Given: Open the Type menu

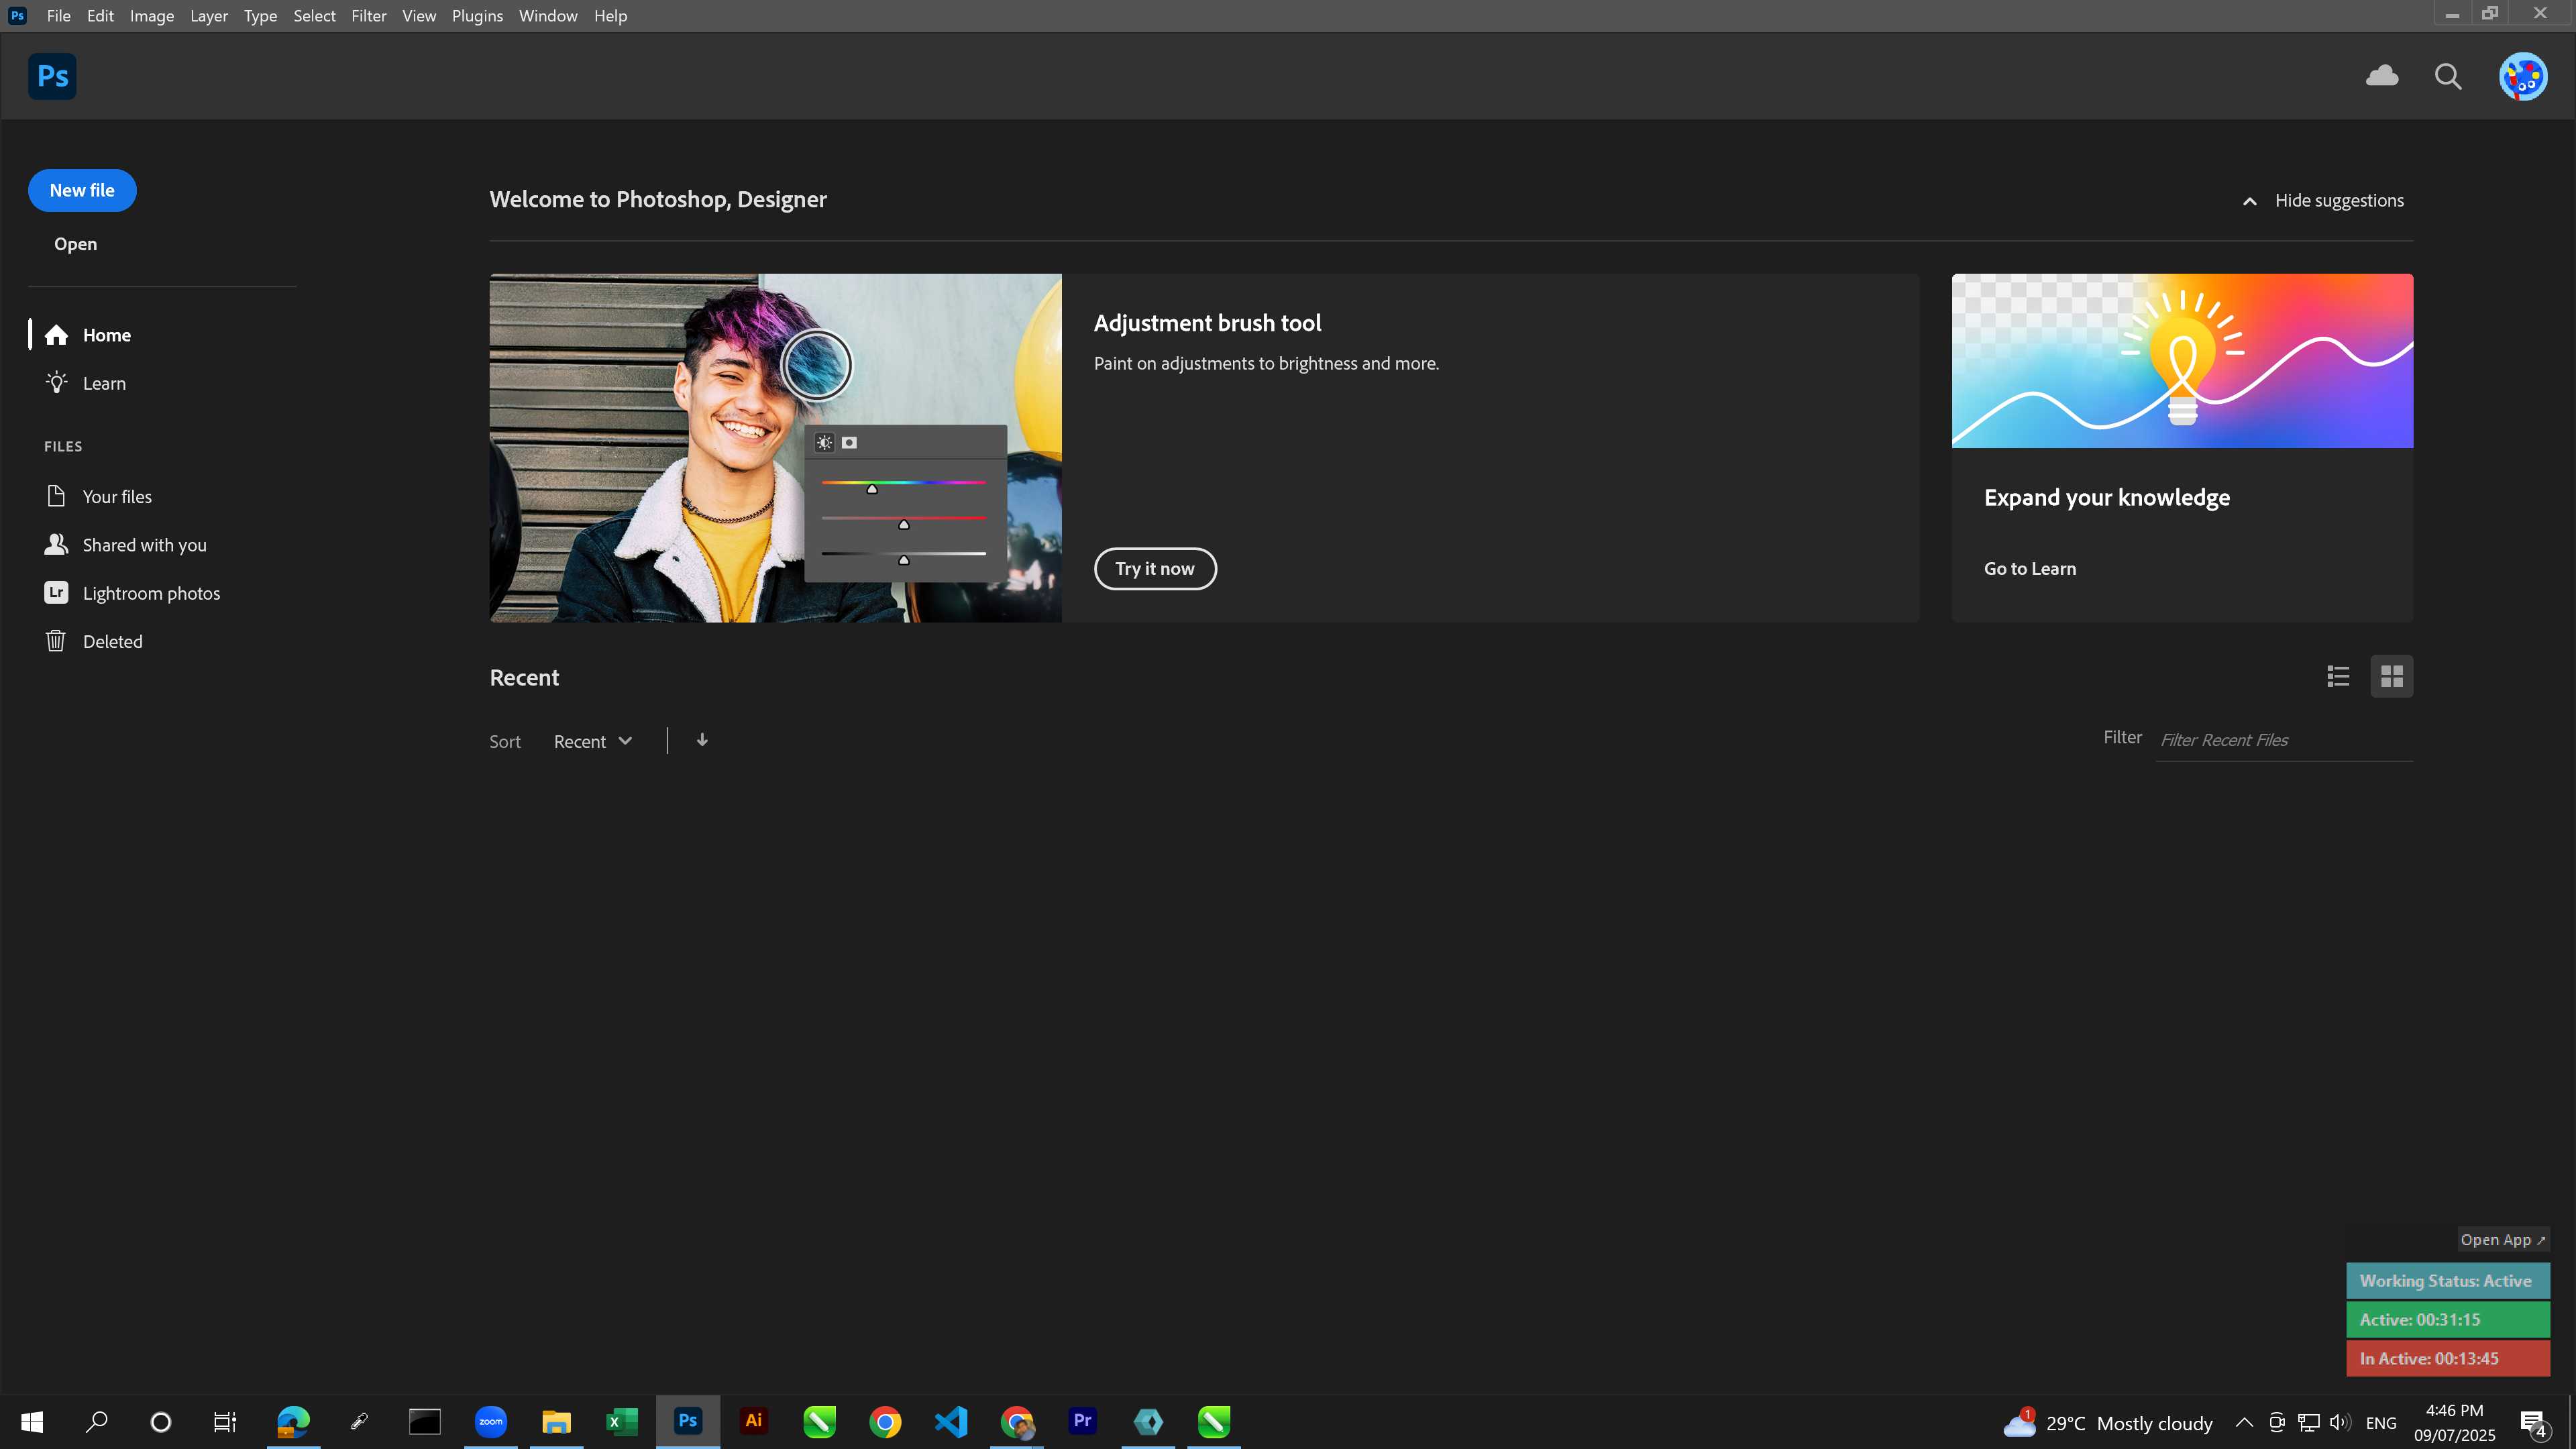Looking at the screenshot, I should pos(260,16).
